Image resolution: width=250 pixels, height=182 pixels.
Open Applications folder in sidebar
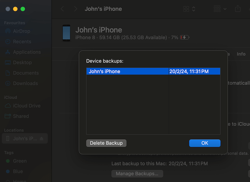click(27, 52)
